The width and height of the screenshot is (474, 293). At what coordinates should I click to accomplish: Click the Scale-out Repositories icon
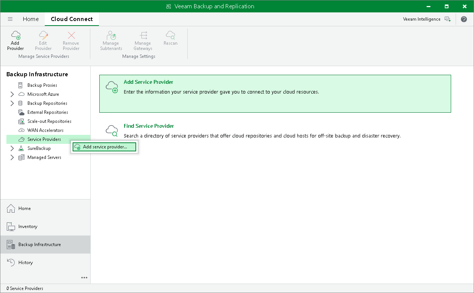[21, 121]
